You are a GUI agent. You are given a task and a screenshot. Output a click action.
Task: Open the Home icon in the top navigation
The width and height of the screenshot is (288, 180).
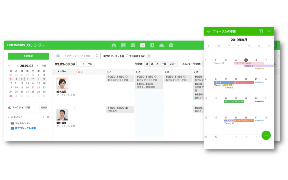coord(114,45)
